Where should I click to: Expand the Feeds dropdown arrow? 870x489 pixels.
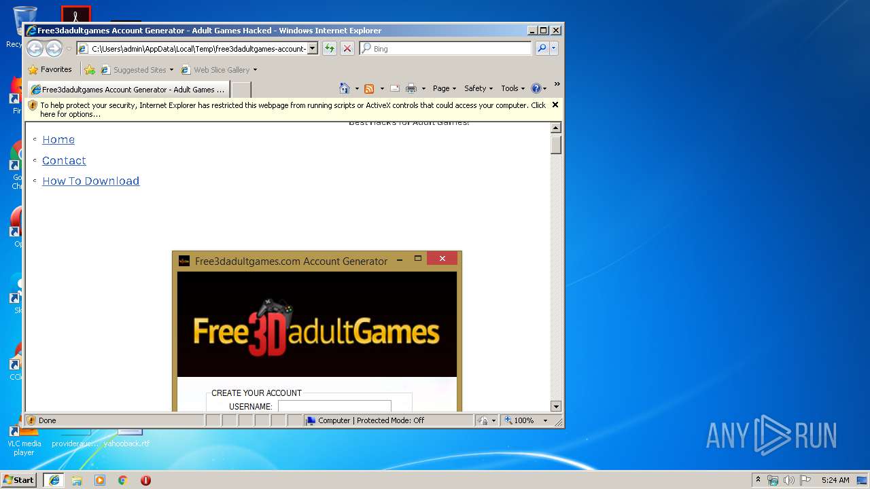point(382,88)
